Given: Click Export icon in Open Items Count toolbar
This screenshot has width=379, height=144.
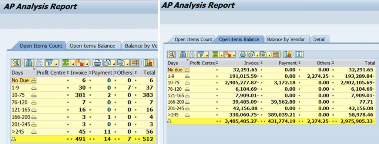Looking at the screenshot, I should click(121, 63).
